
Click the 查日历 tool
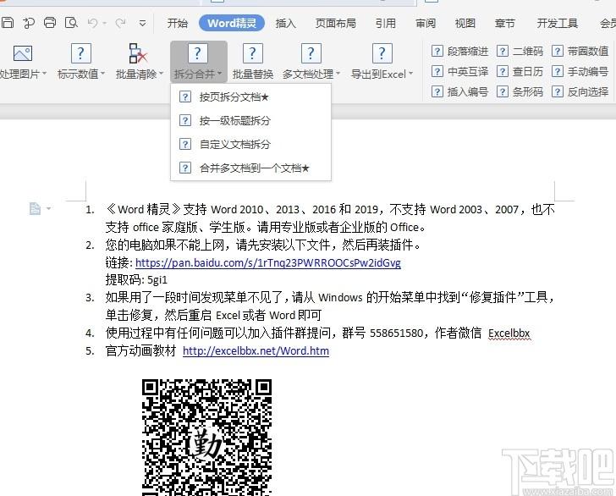tap(520, 72)
